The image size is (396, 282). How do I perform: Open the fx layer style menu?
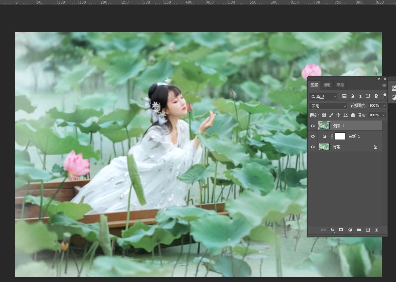332,230
